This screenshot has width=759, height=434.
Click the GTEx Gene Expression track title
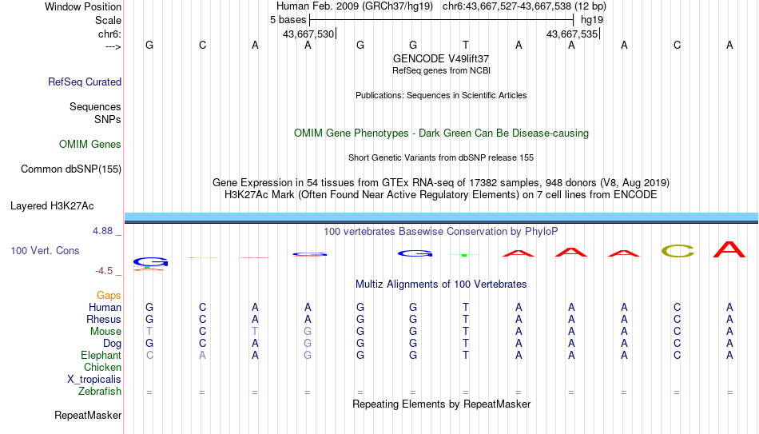tap(441, 182)
